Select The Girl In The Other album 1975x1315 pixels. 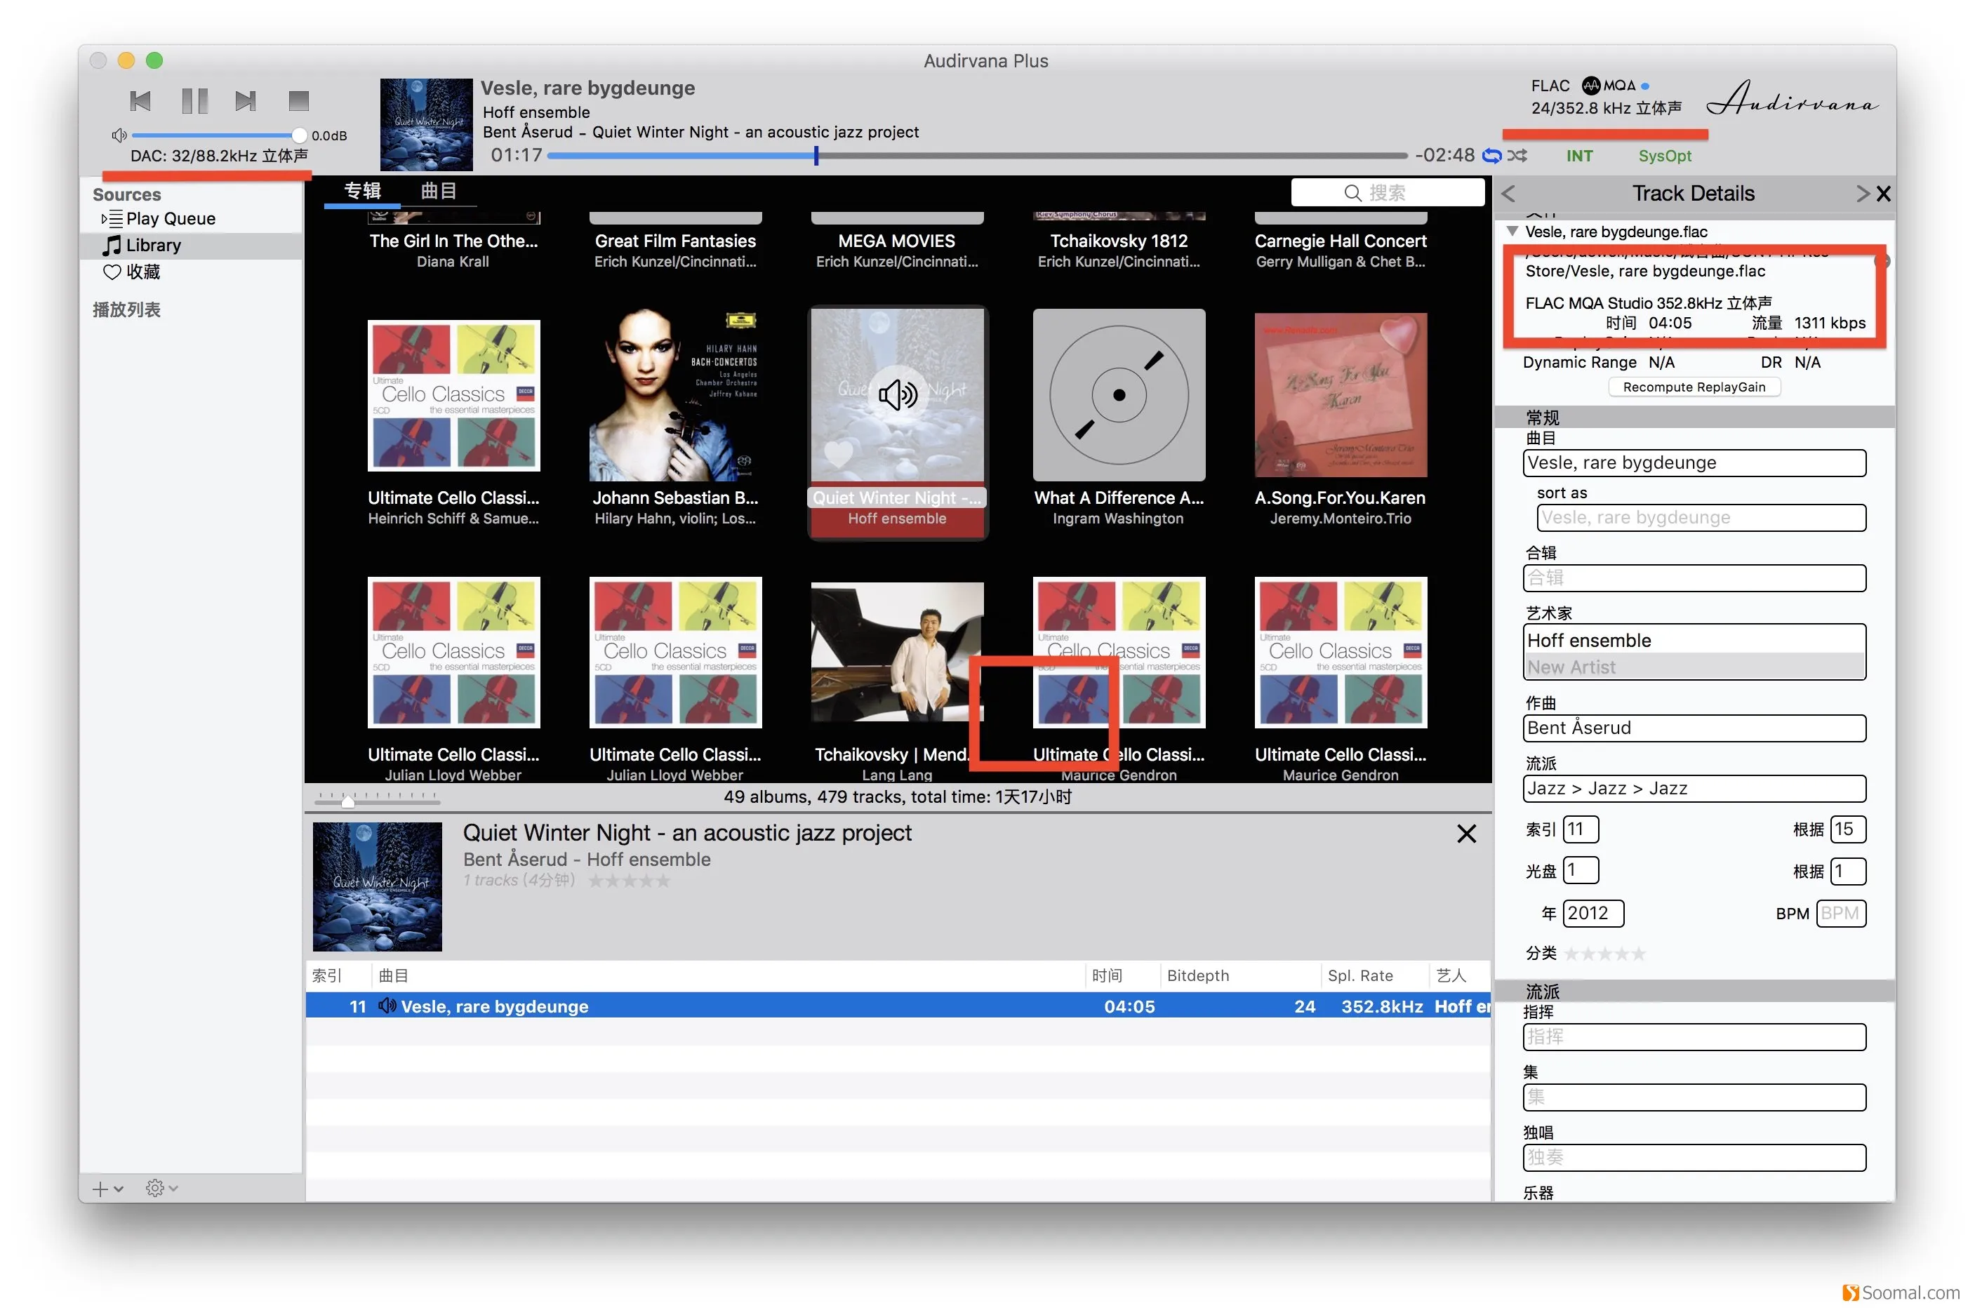(x=453, y=241)
